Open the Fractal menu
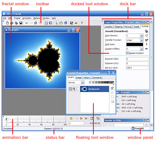Screen dimensions: 157x141 coord(17,18)
